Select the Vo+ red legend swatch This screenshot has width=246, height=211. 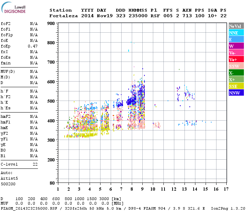pos(236,59)
